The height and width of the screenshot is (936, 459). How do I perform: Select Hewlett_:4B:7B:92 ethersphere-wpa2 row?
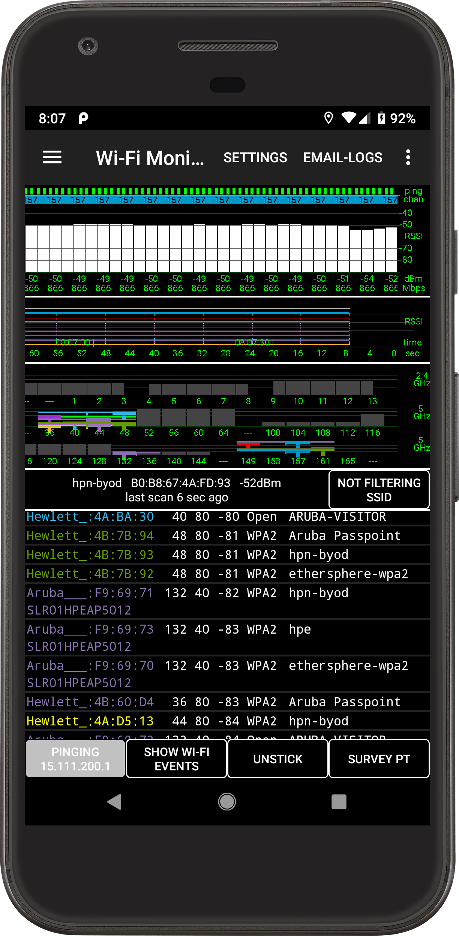[227, 574]
